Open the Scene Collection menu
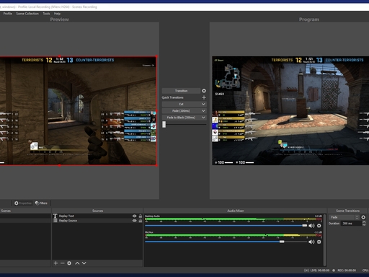369x277 pixels. pyautogui.click(x=27, y=14)
